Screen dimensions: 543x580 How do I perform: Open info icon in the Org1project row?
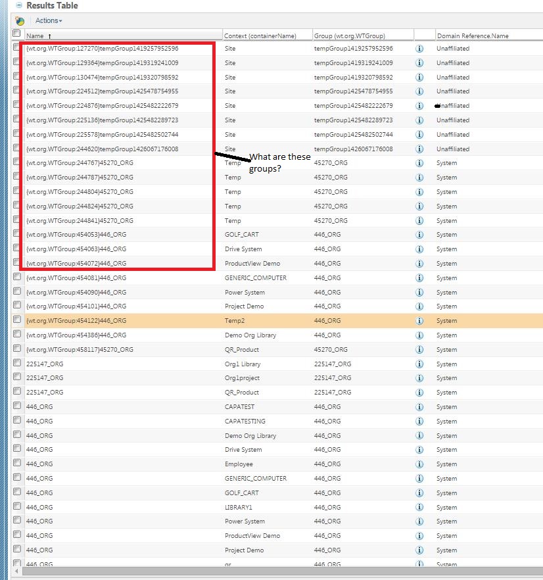(419, 378)
